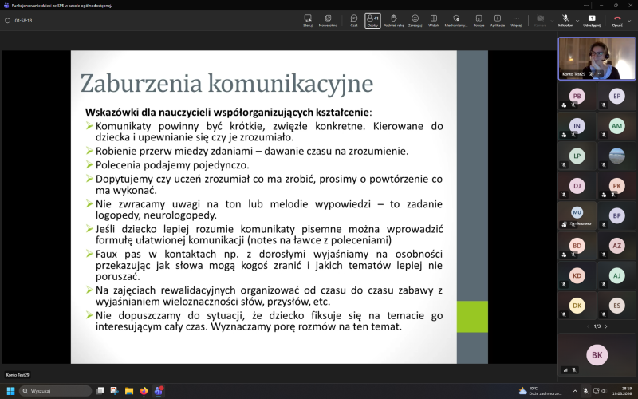Click the Udostępnij share button
638x399 pixels.
pos(592,20)
